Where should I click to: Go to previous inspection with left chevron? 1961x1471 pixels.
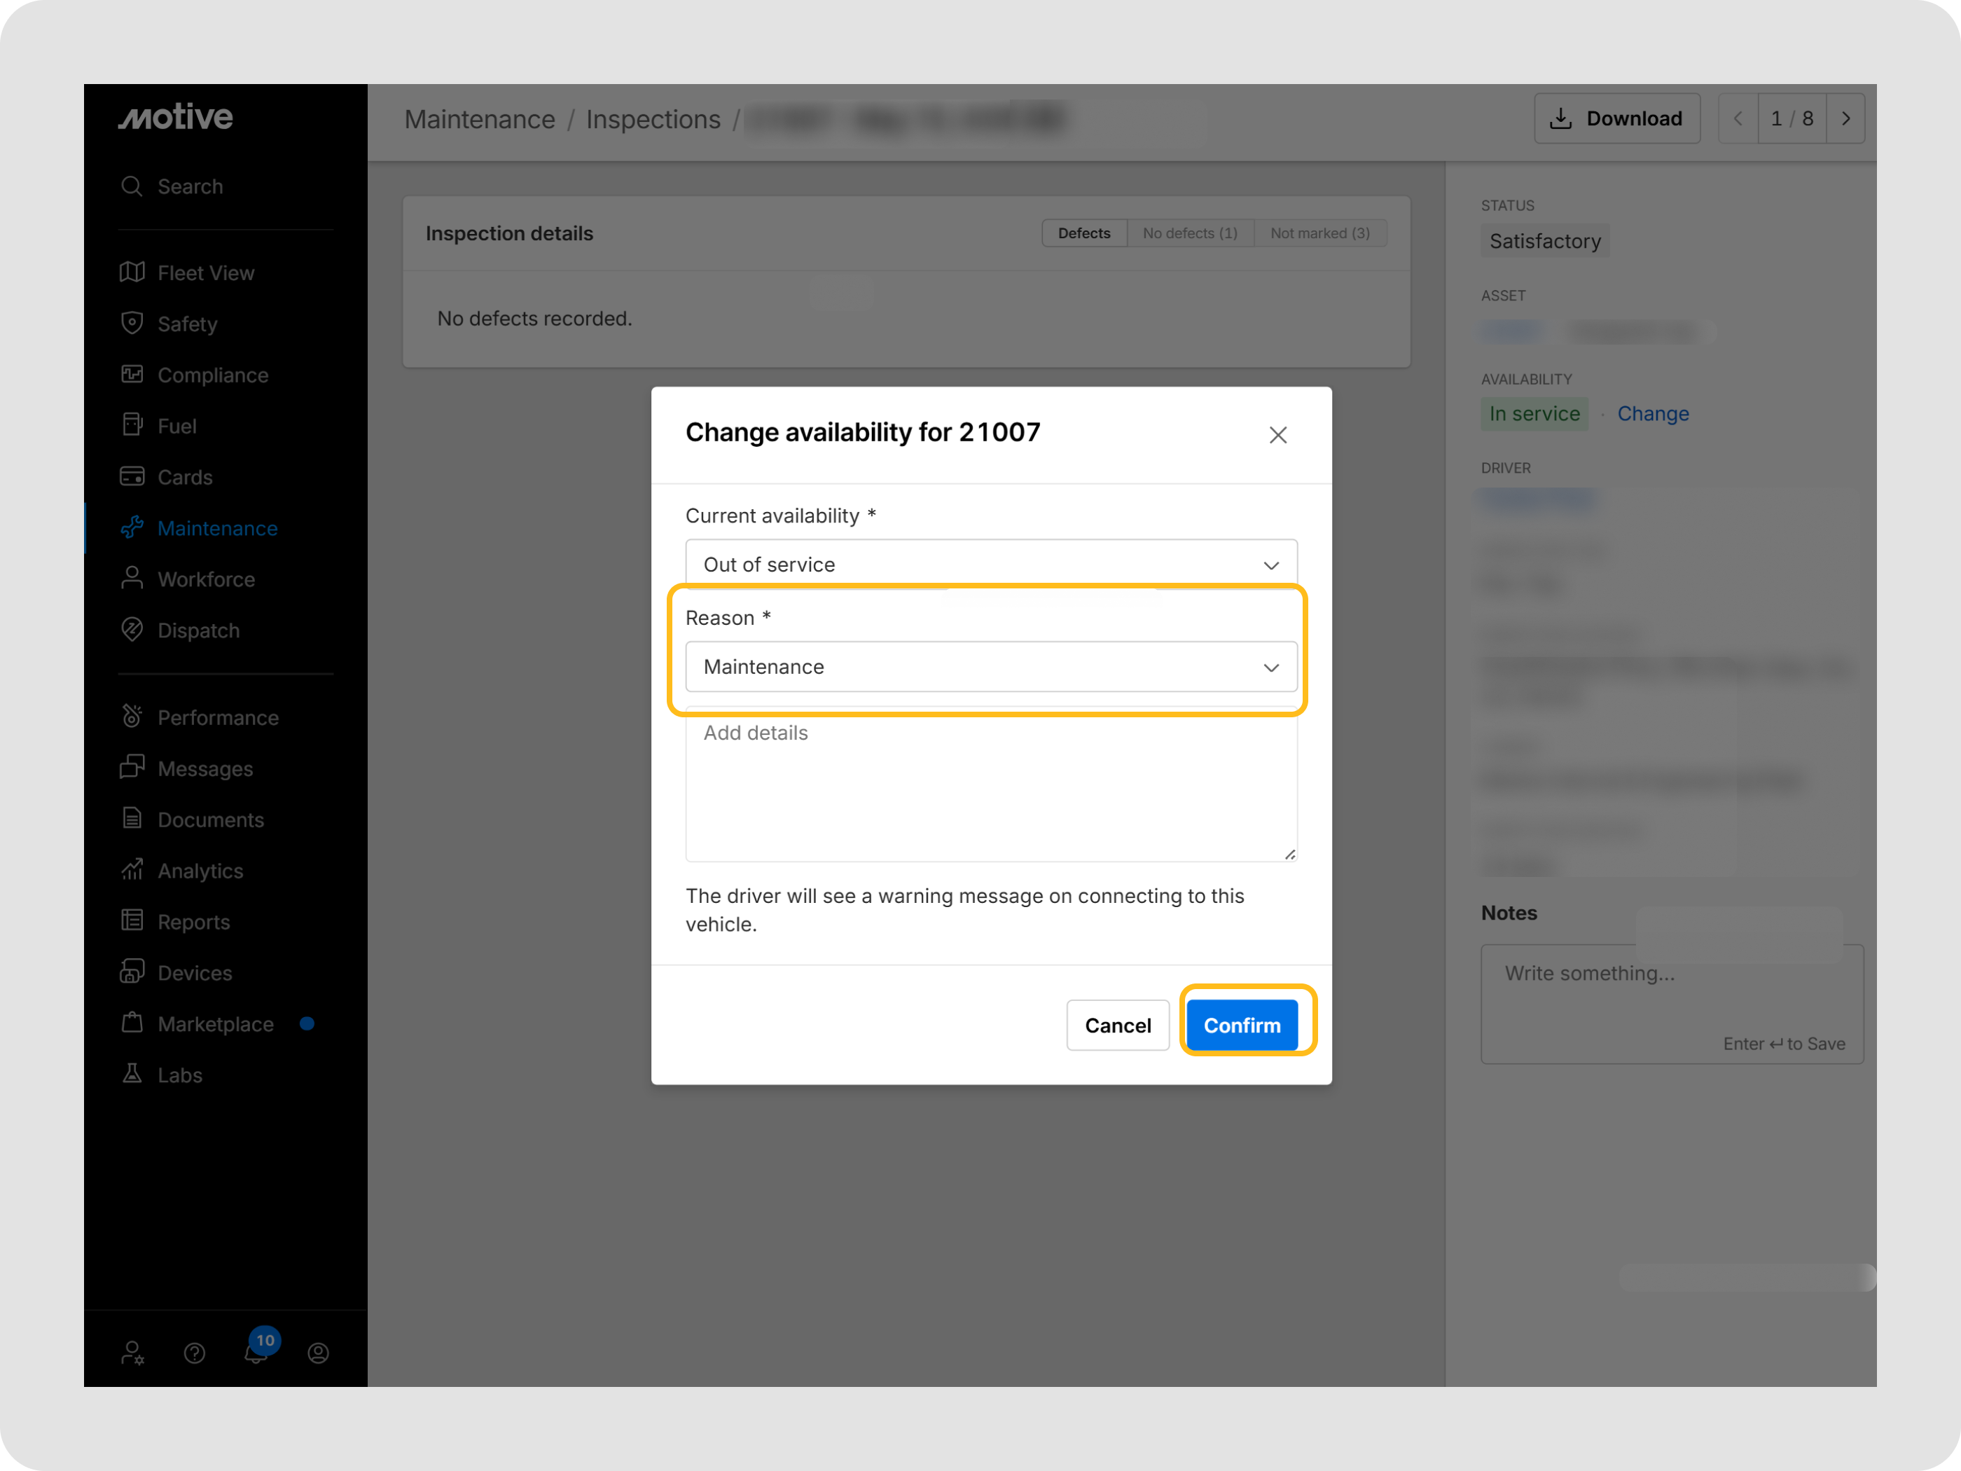1738,119
